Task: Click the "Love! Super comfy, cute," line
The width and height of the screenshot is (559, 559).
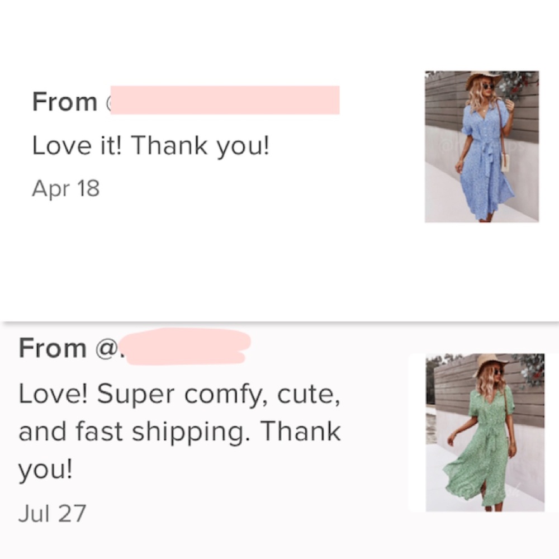Action: 179,395
